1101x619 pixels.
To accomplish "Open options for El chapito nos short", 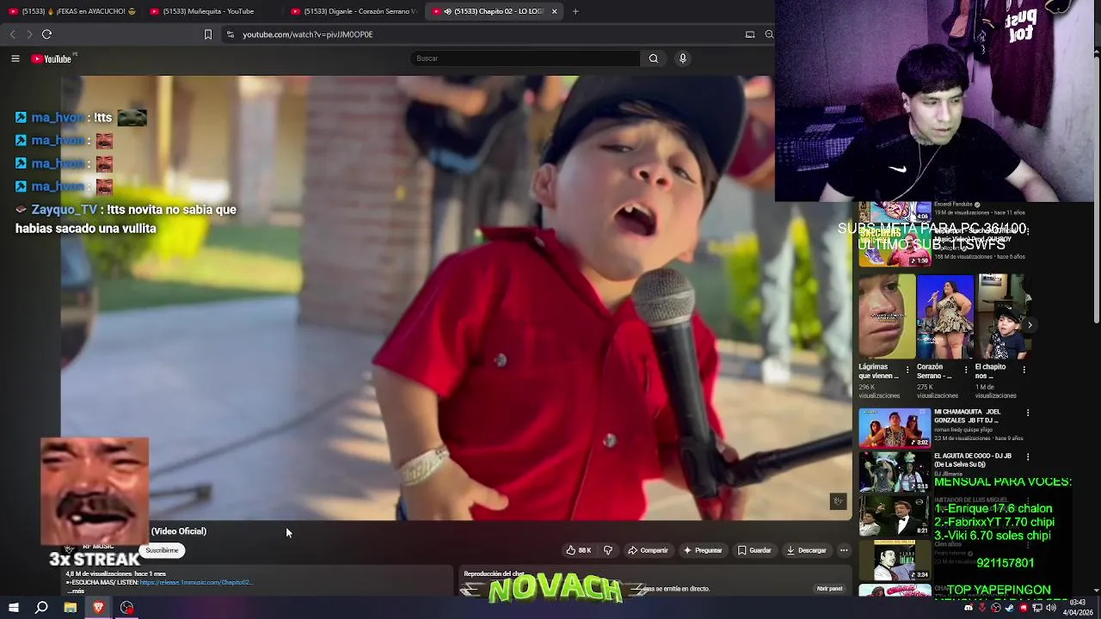I will tap(1024, 370).
